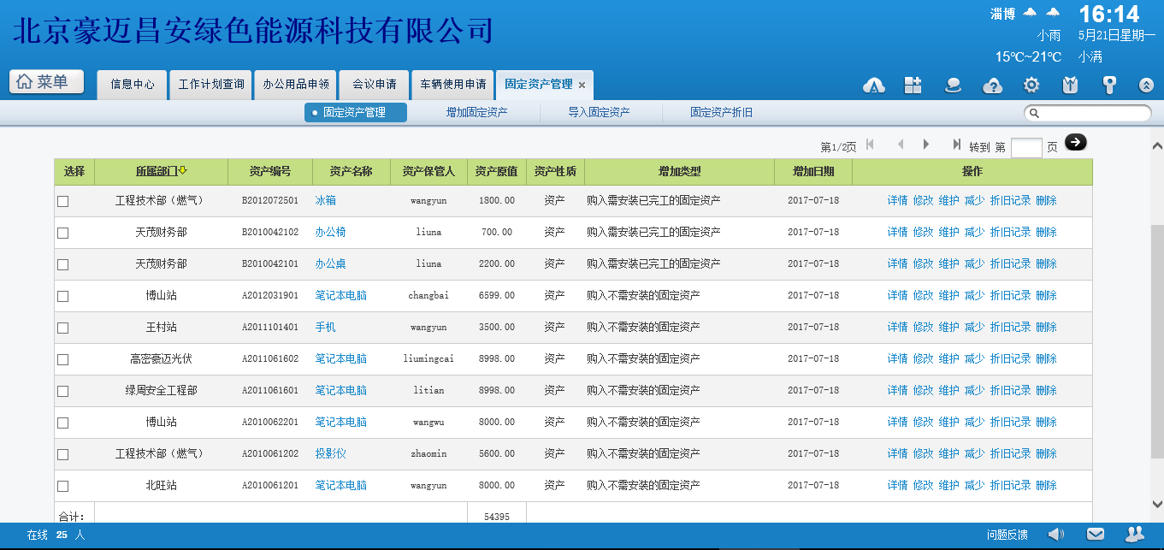
Task: Open the mail envelope icon in status bar
Action: 1096,535
